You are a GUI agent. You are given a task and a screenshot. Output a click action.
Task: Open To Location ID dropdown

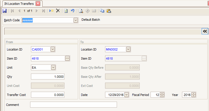point(128,49)
